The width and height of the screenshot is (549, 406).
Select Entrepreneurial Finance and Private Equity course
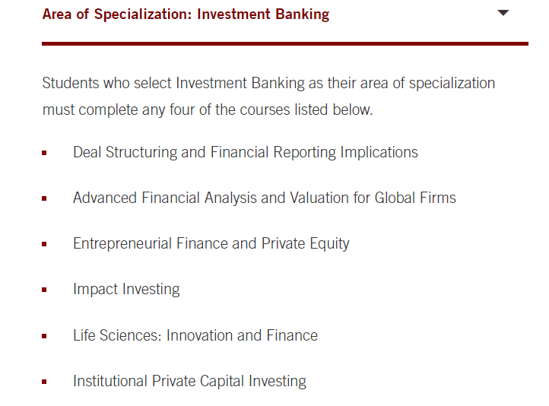pos(211,243)
